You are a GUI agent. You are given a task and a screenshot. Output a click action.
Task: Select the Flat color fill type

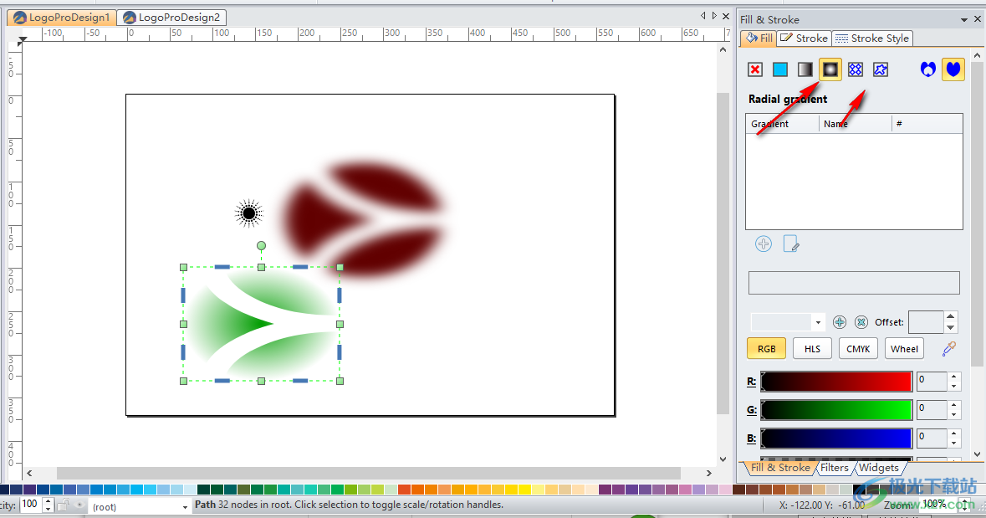tap(780, 69)
